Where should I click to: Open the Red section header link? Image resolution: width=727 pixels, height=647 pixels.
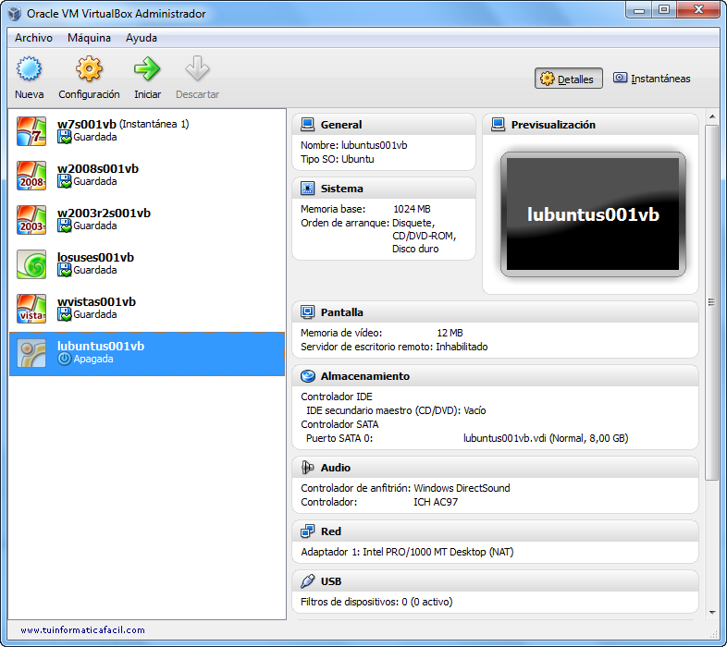330,531
